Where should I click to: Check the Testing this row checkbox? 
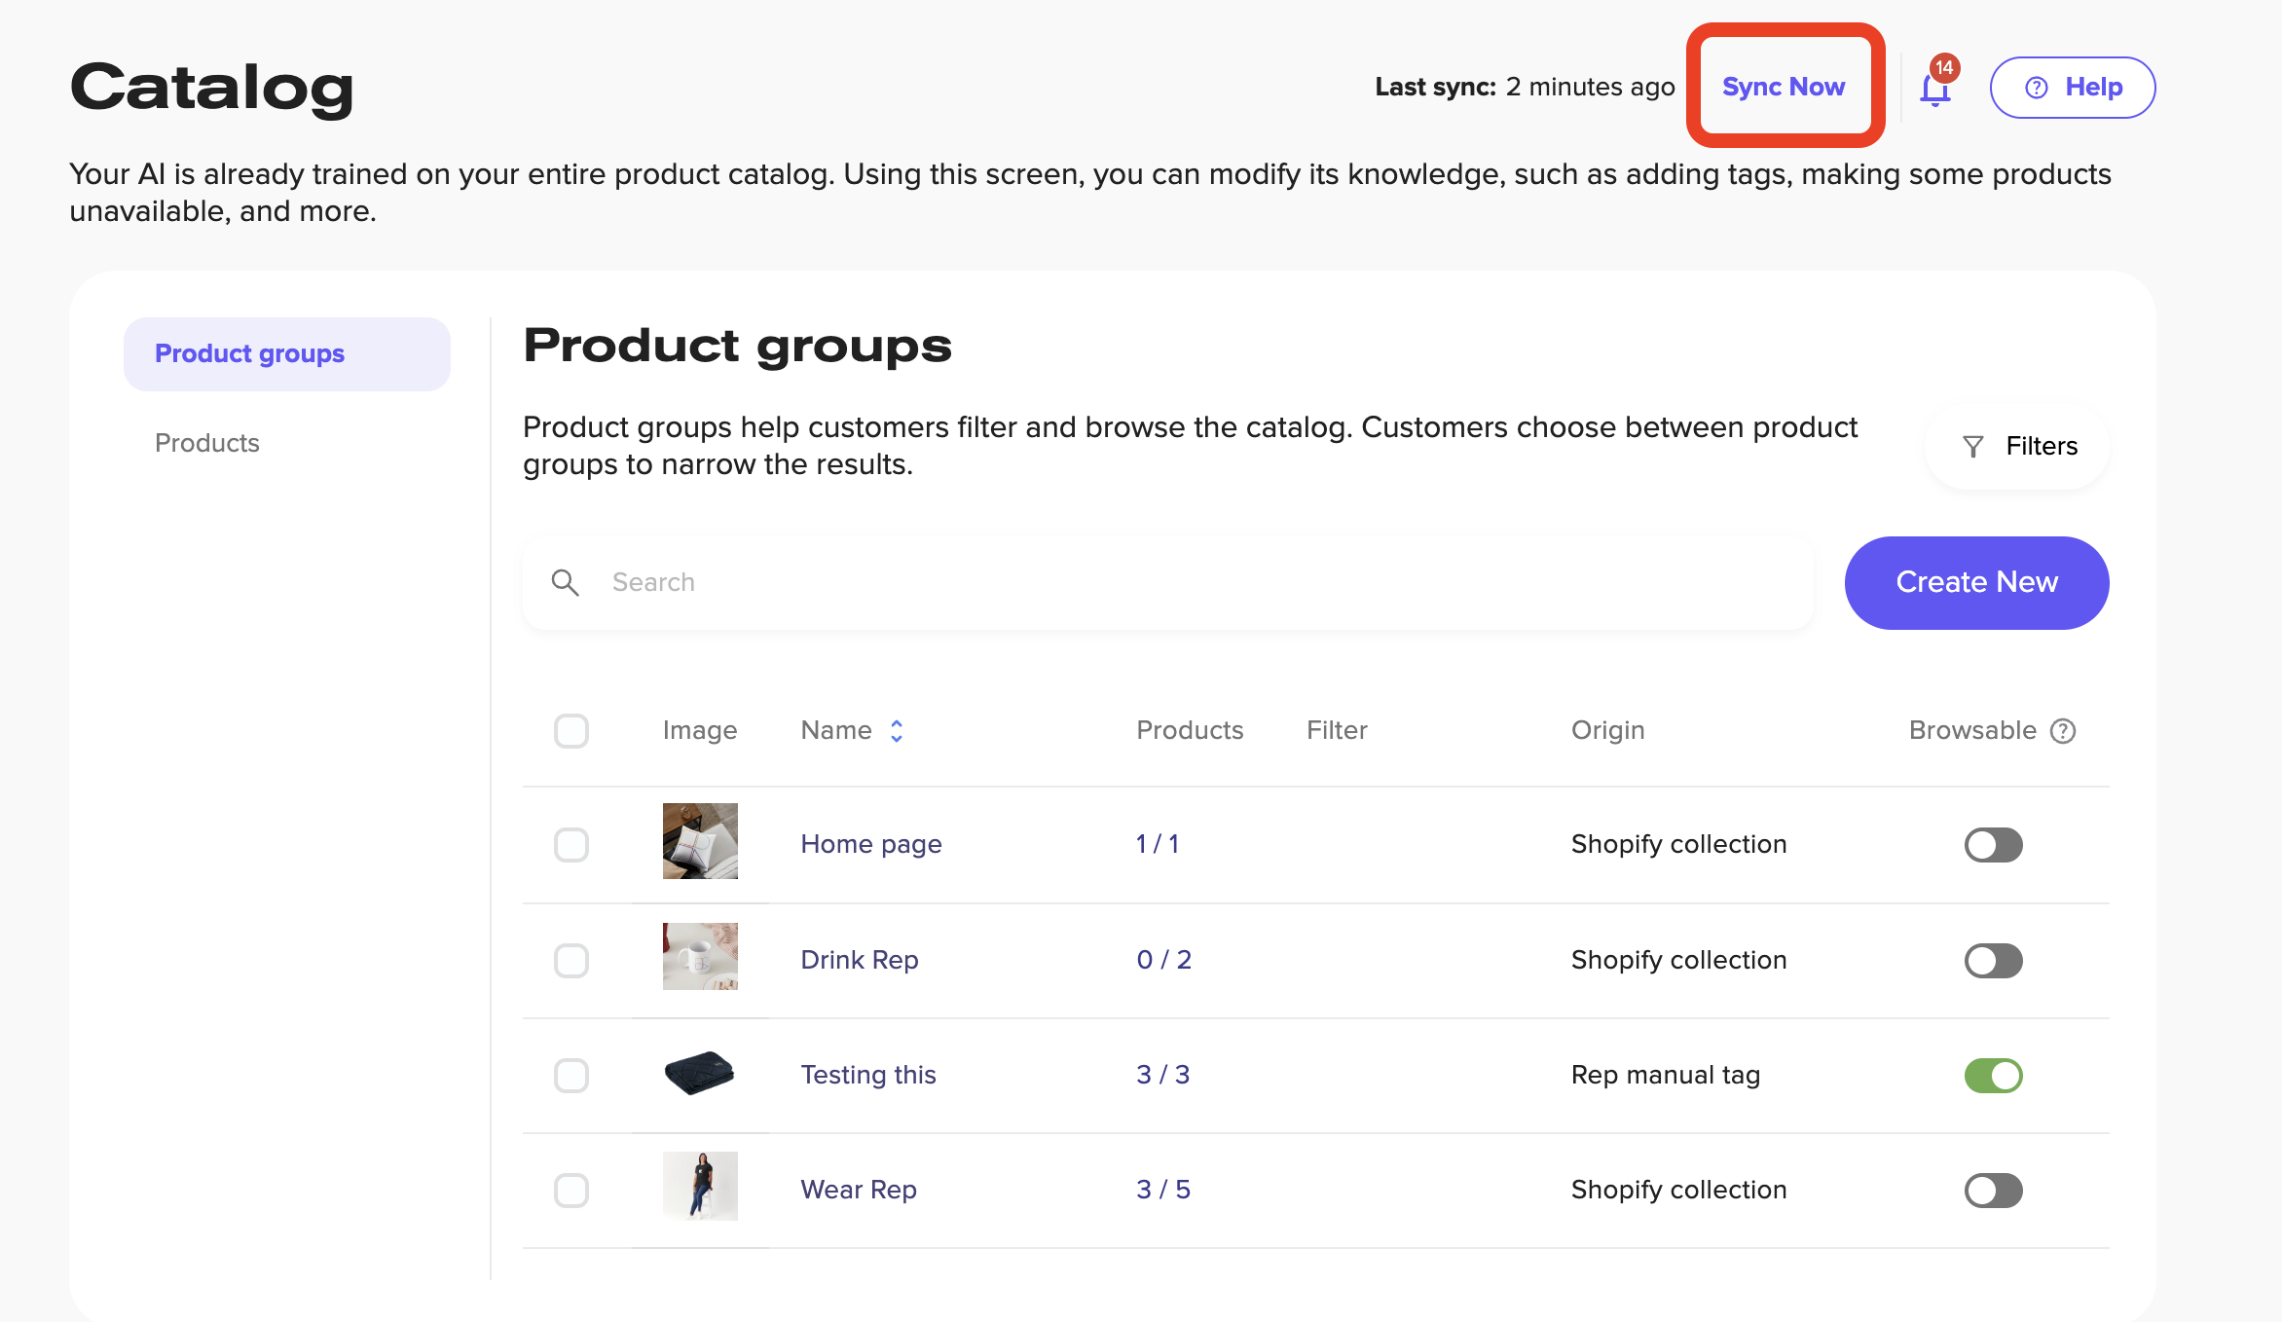(571, 1076)
